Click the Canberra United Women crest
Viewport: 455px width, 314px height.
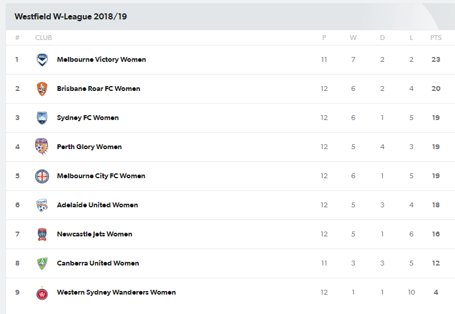pyautogui.click(x=42, y=263)
